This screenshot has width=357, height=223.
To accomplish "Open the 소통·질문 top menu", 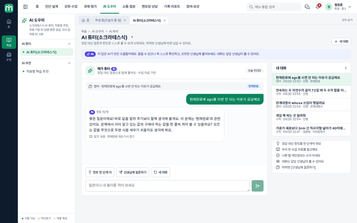I will click(x=129, y=7).
